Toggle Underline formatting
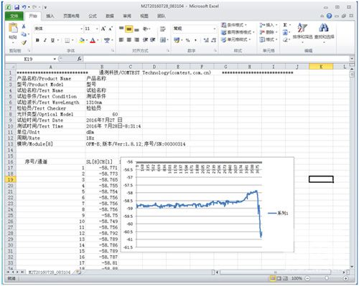 (52, 40)
